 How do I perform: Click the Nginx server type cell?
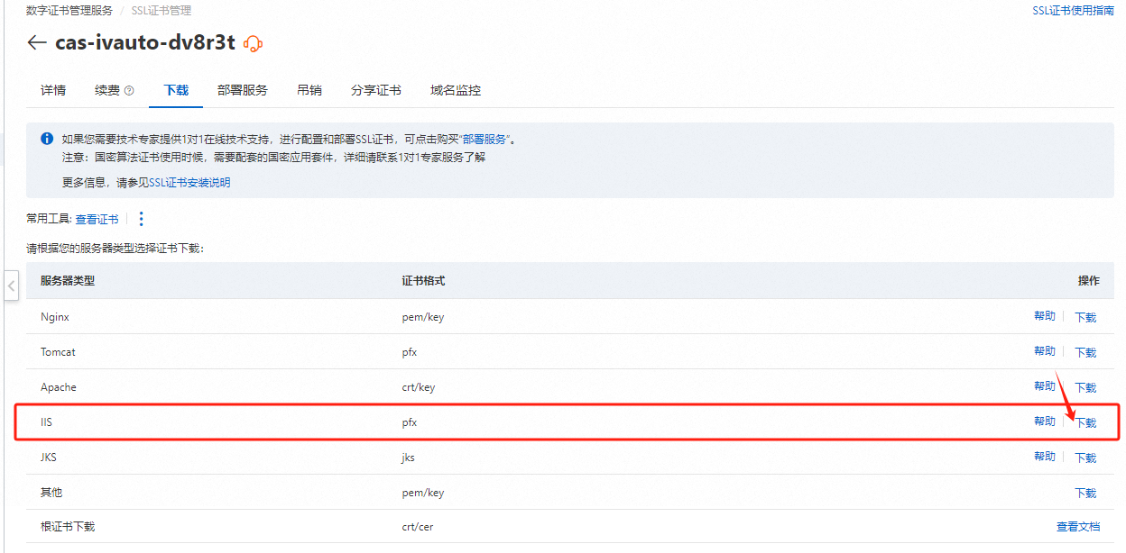[x=55, y=317]
